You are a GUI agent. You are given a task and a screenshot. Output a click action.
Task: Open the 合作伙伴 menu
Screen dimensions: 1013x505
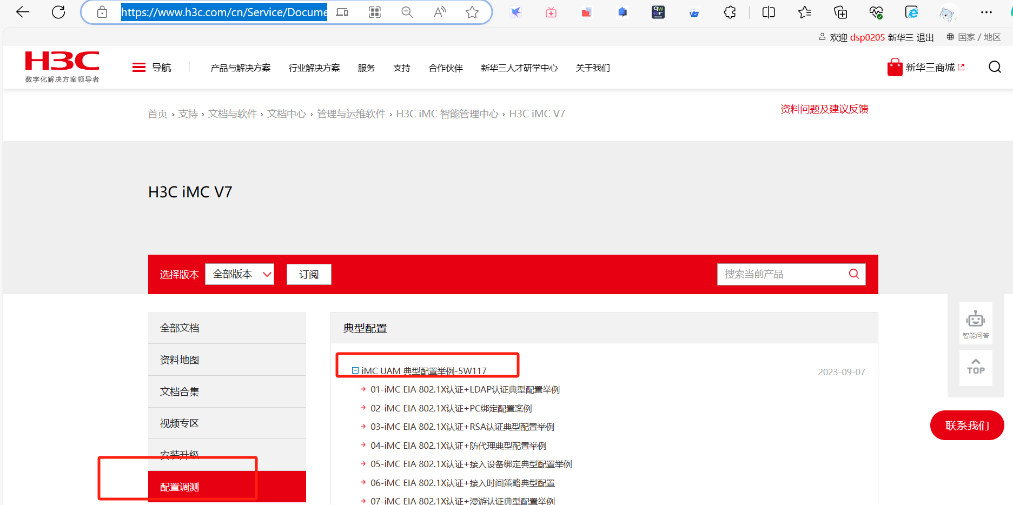point(446,68)
